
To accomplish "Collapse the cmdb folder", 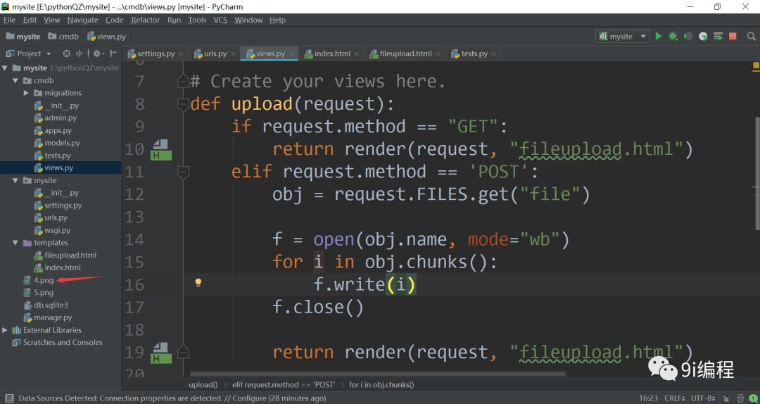I will 15,80.
